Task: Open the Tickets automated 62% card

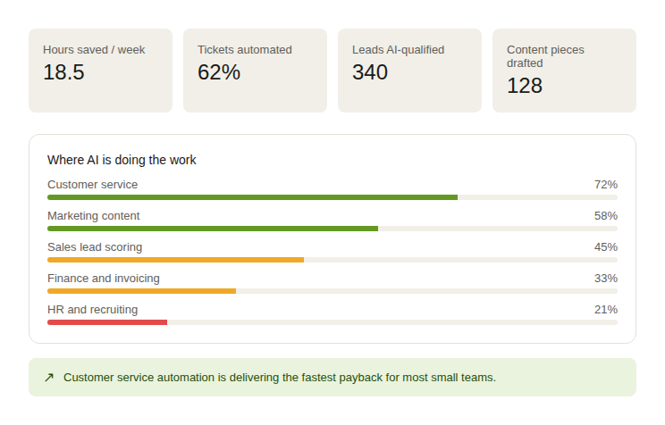Action: tap(255, 71)
